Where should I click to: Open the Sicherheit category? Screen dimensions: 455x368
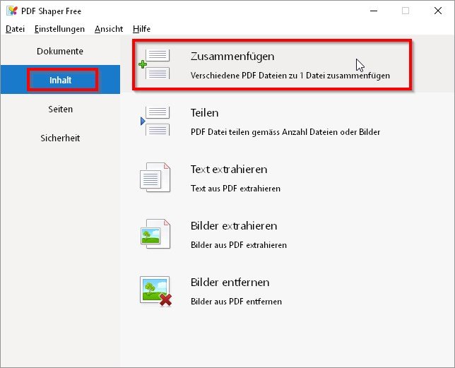pos(60,138)
